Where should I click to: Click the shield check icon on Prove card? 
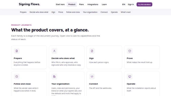pyautogui.click(x=130, y=51)
